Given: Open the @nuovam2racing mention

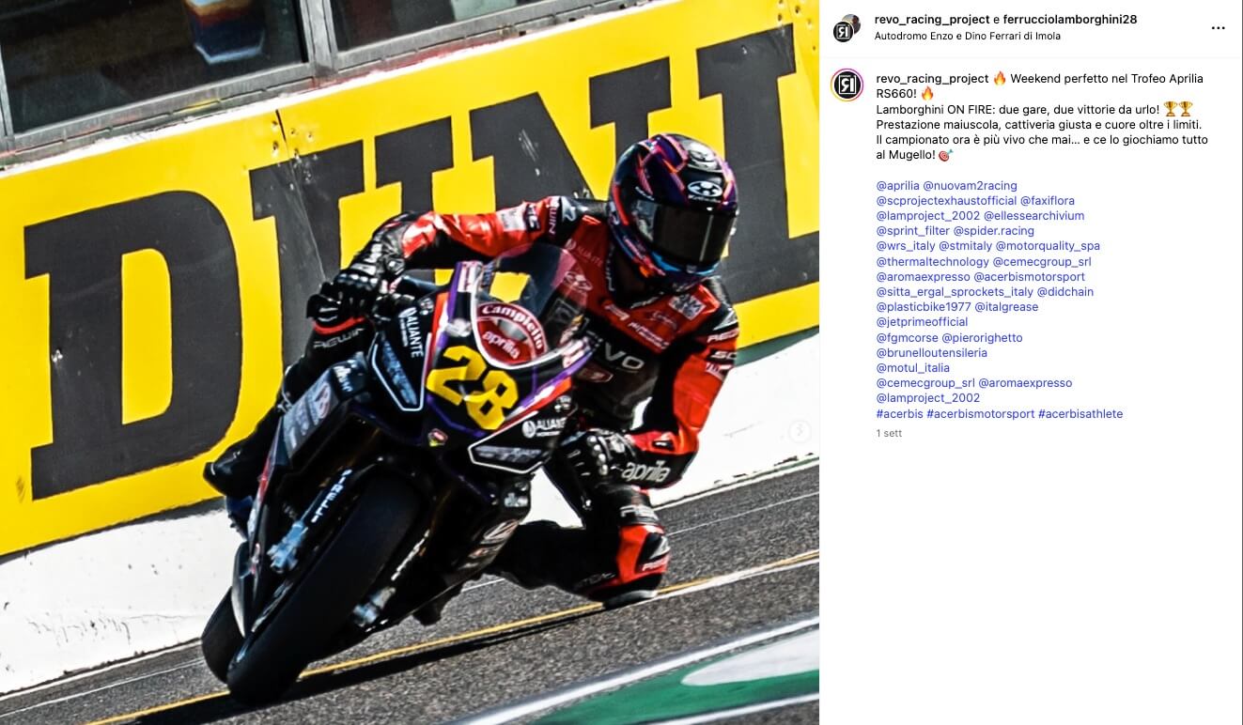Looking at the screenshot, I should 970,186.
